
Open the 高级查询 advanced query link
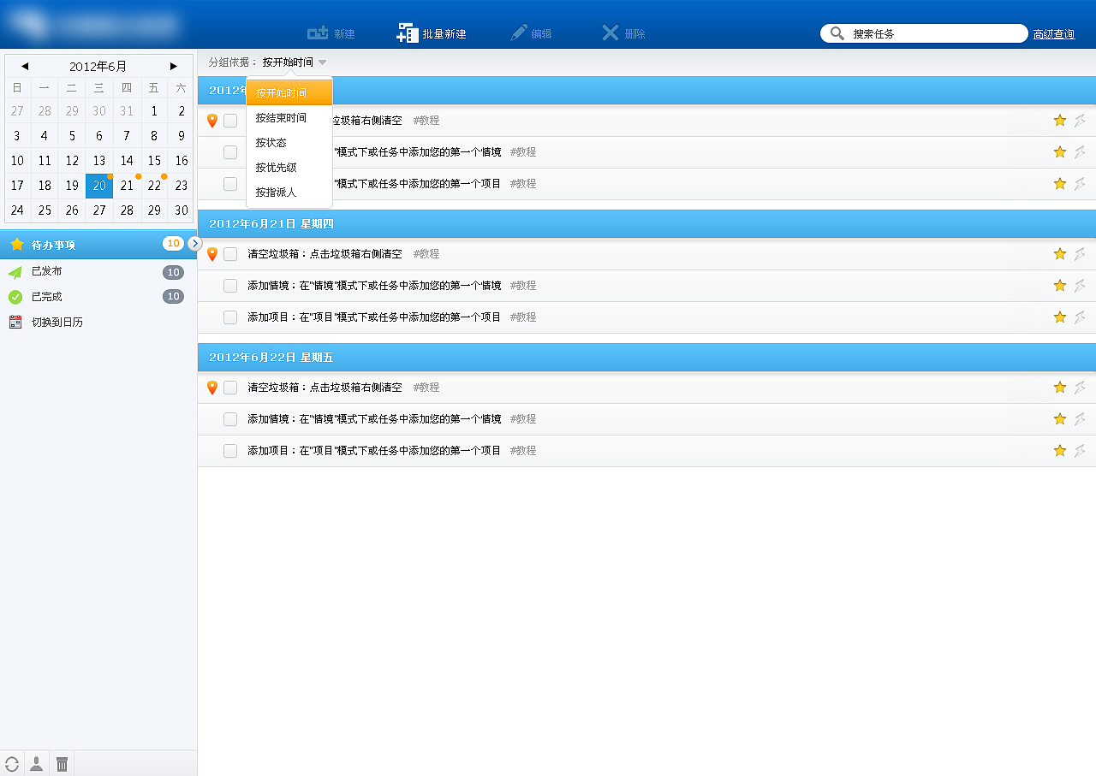point(1054,34)
